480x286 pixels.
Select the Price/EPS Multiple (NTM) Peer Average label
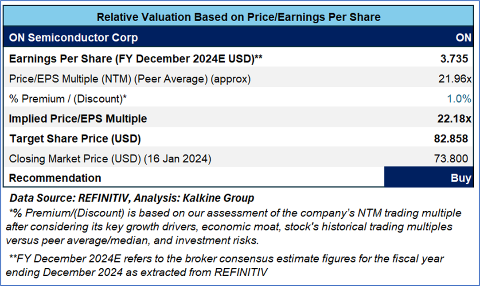(130, 79)
